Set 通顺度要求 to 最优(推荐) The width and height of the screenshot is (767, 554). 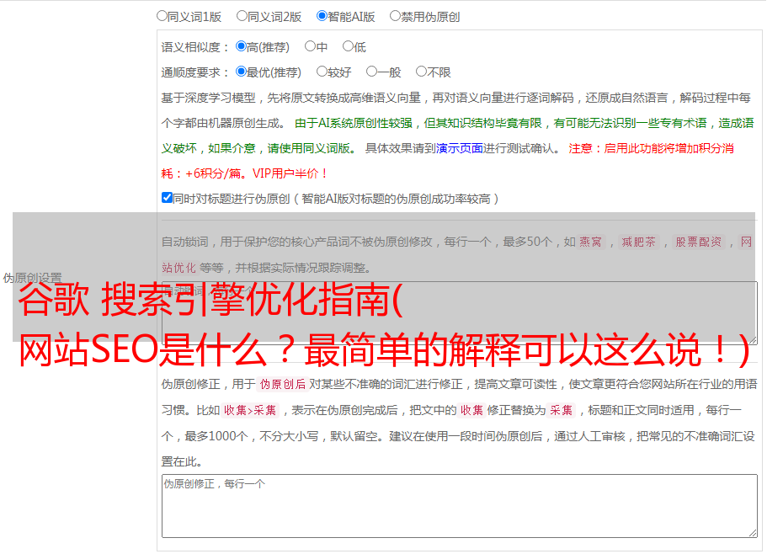(241, 72)
